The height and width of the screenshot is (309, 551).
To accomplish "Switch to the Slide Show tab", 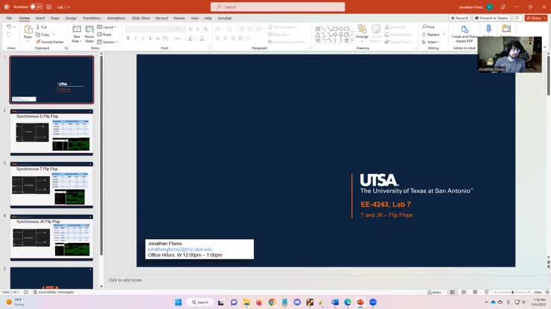I will click(141, 18).
